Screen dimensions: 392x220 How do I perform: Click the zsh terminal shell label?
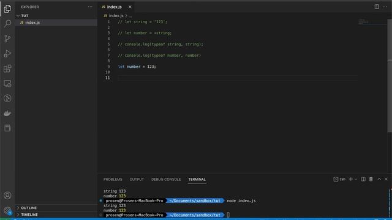pyautogui.click(x=339, y=179)
